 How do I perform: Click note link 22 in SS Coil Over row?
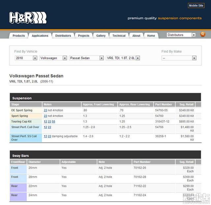(49, 136)
